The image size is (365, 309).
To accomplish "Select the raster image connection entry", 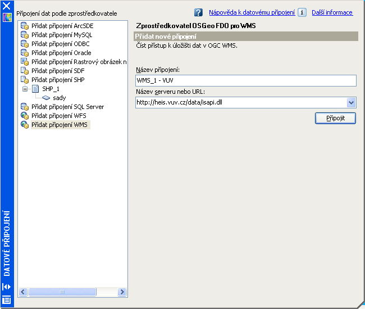I will click(x=79, y=62).
